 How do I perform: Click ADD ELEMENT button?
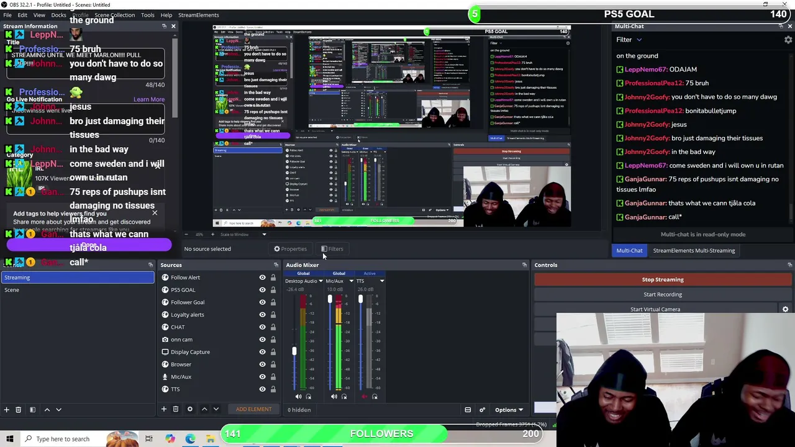point(253,409)
